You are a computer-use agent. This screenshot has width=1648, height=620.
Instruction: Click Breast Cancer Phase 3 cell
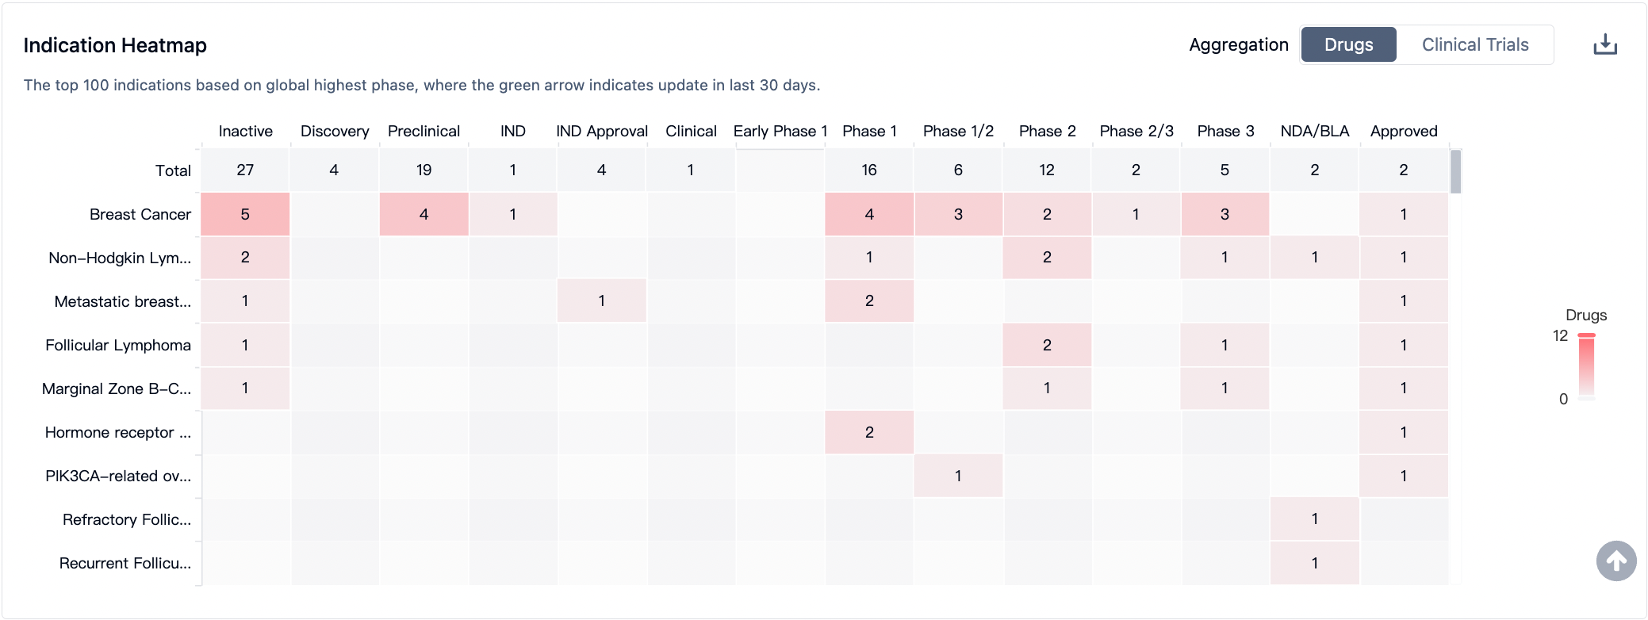[x=1225, y=214]
